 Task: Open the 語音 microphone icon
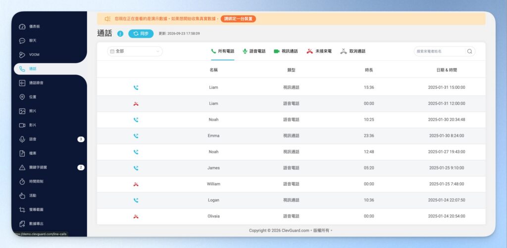(x=22, y=139)
